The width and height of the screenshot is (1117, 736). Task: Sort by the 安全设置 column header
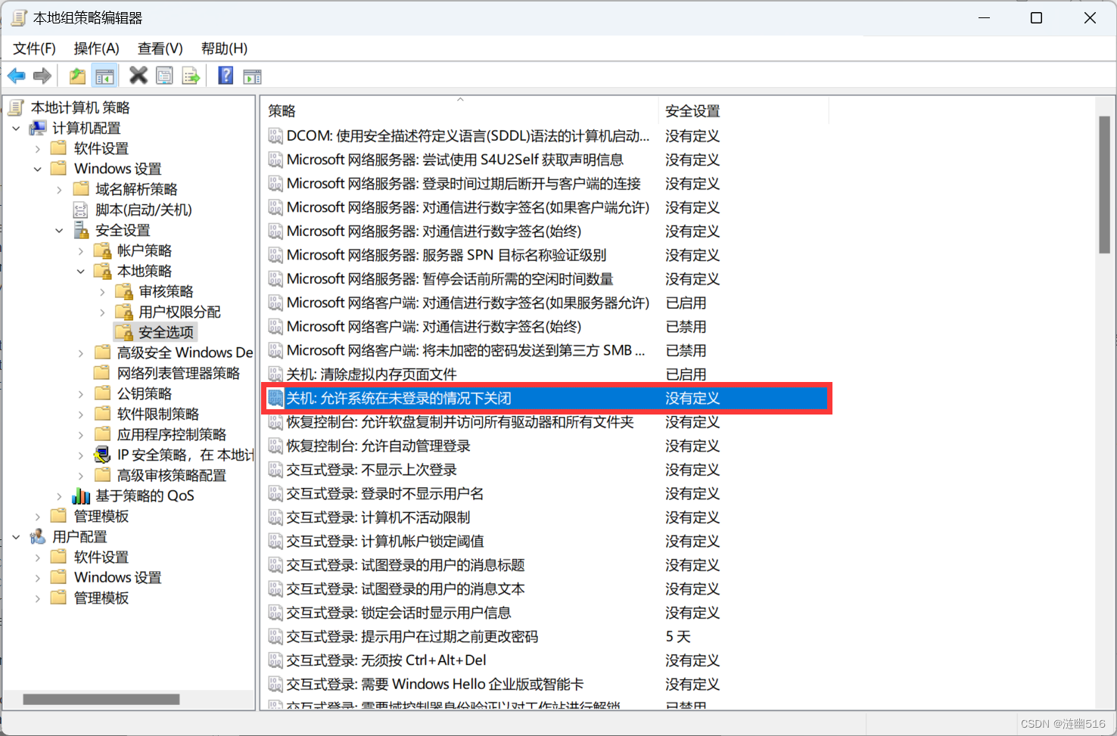coord(743,111)
